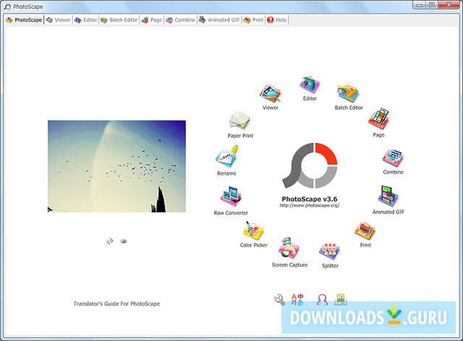
Task: Open the Color Picker tool icon
Action: tap(253, 230)
